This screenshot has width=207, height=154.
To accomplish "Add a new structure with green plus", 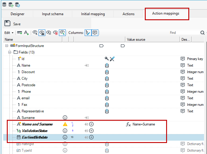I will click(20, 33).
